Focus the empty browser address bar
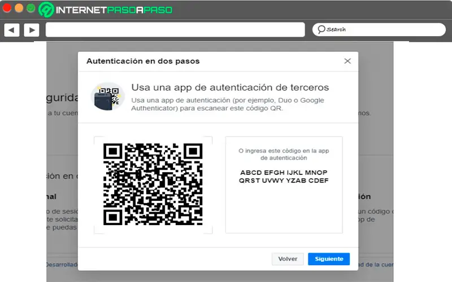The height and width of the screenshot is (282, 452). pos(175,30)
